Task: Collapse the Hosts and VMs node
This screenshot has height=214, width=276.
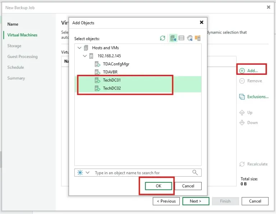Action: [79, 48]
